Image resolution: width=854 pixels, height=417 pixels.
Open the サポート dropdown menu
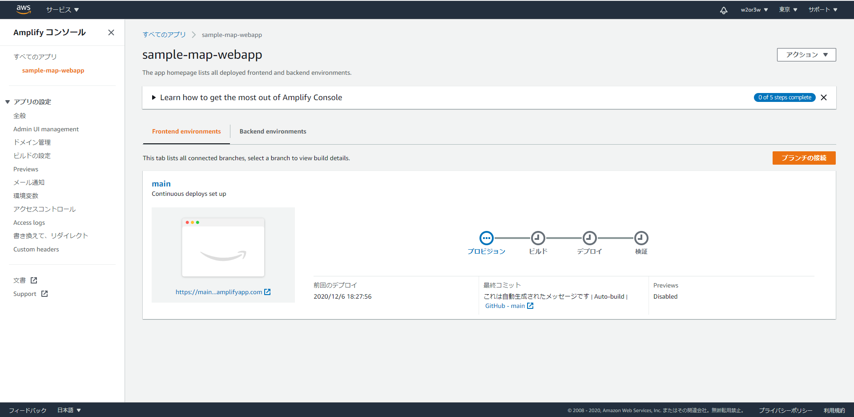[x=823, y=10]
